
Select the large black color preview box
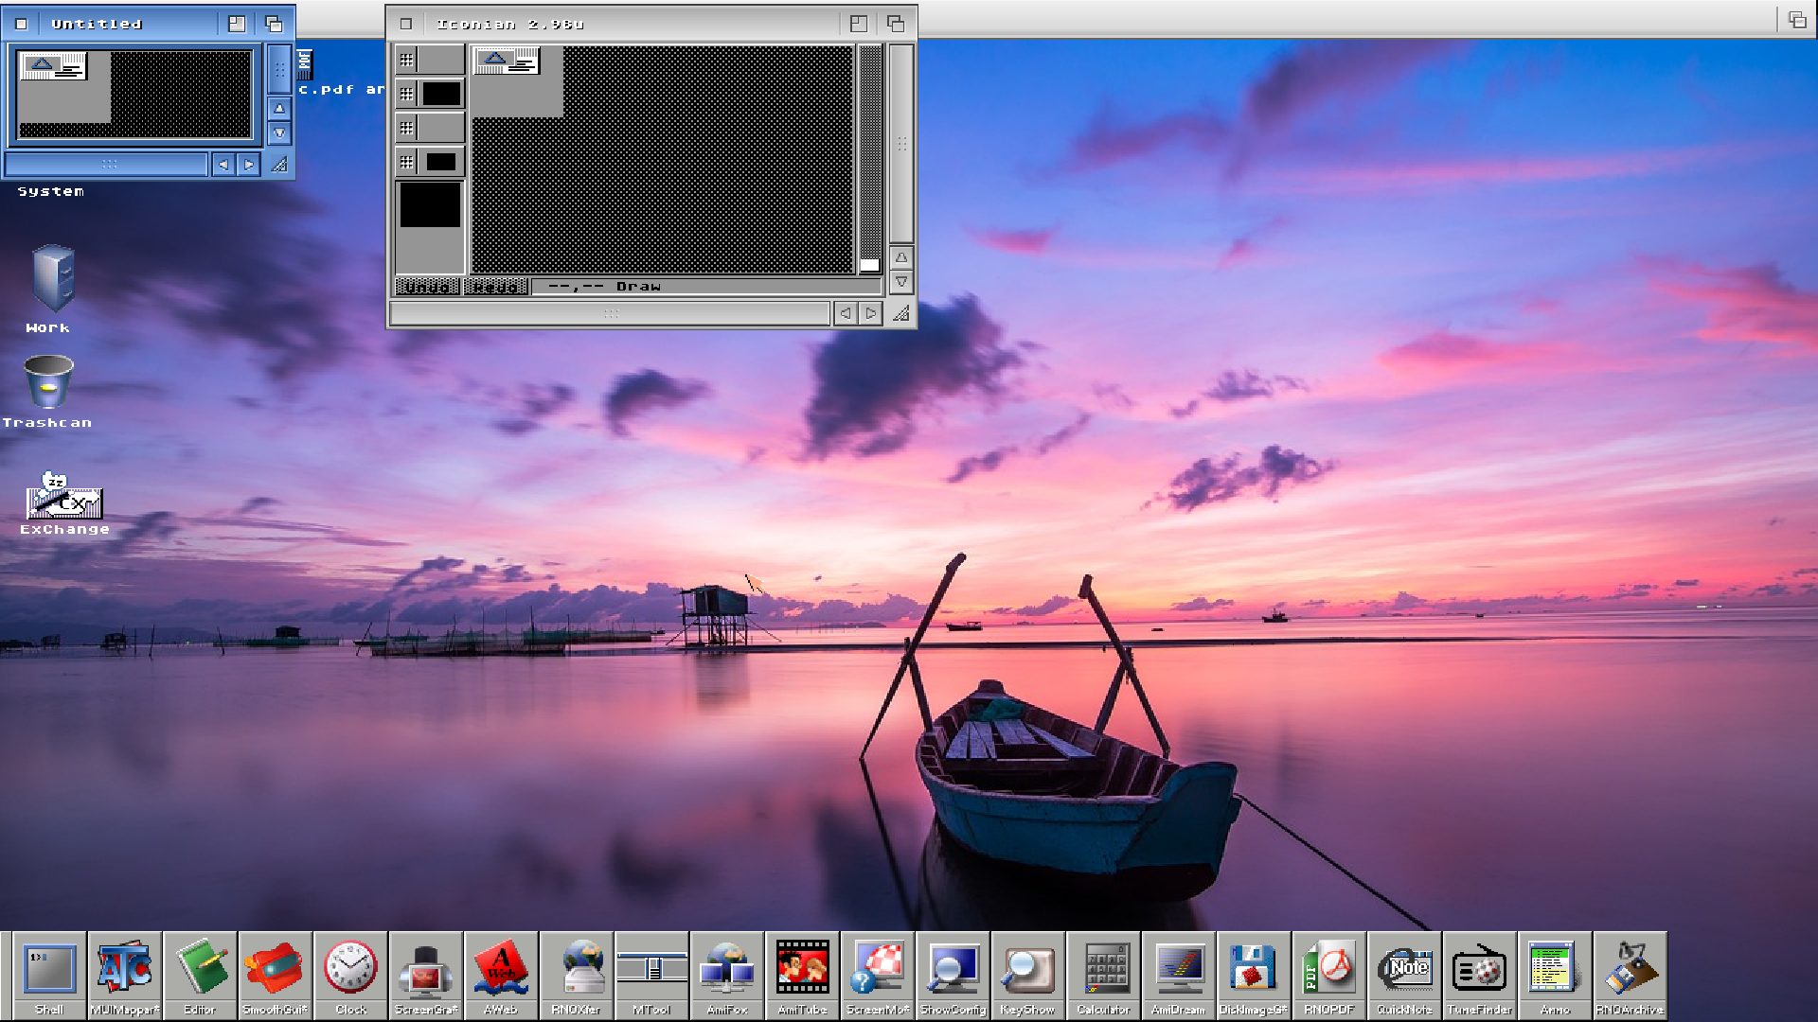tap(430, 205)
